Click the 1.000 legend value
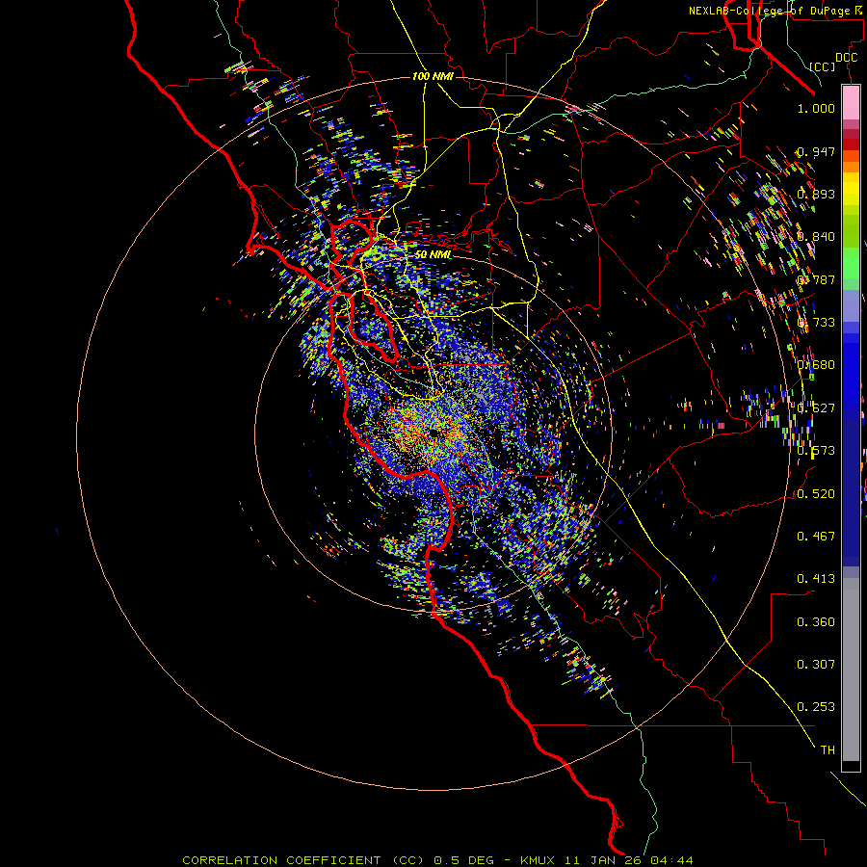The width and height of the screenshot is (867, 867). [816, 108]
